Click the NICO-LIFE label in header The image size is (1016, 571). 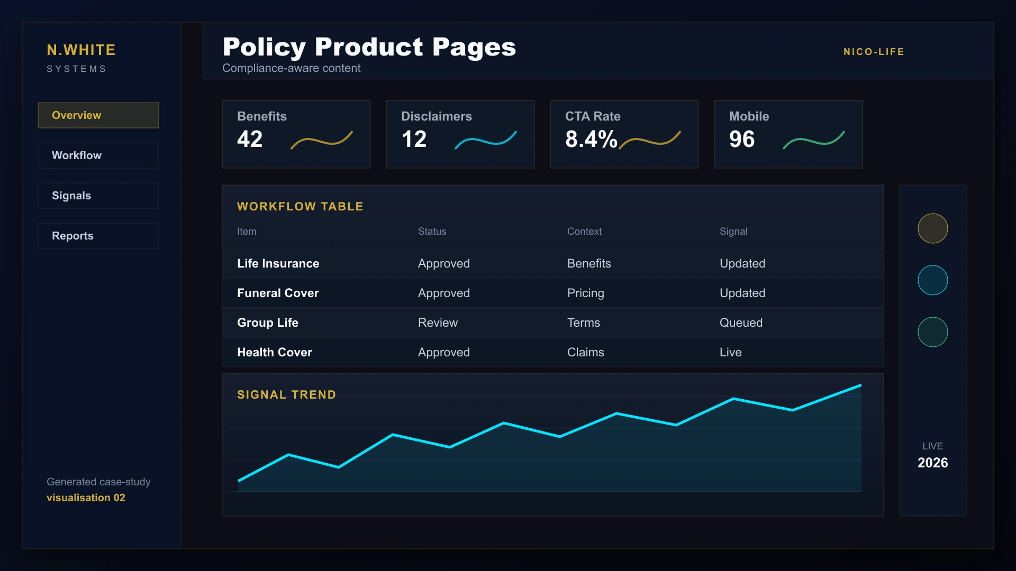pyautogui.click(x=874, y=52)
